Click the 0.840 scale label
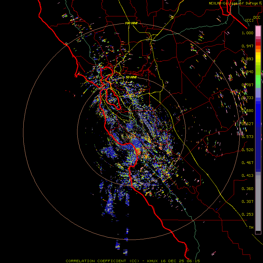The image size is (263, 263). point(248,72)
